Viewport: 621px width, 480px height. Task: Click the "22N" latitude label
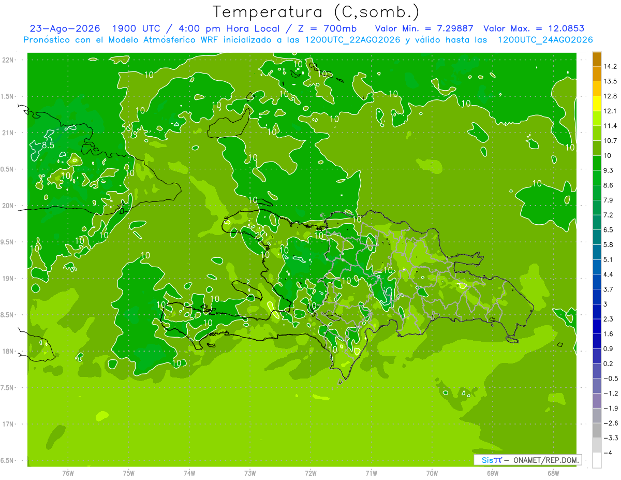tap(8, 60)
